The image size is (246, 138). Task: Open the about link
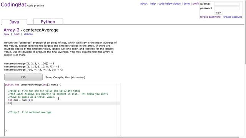pyautogui.click(x=144, y=3)
